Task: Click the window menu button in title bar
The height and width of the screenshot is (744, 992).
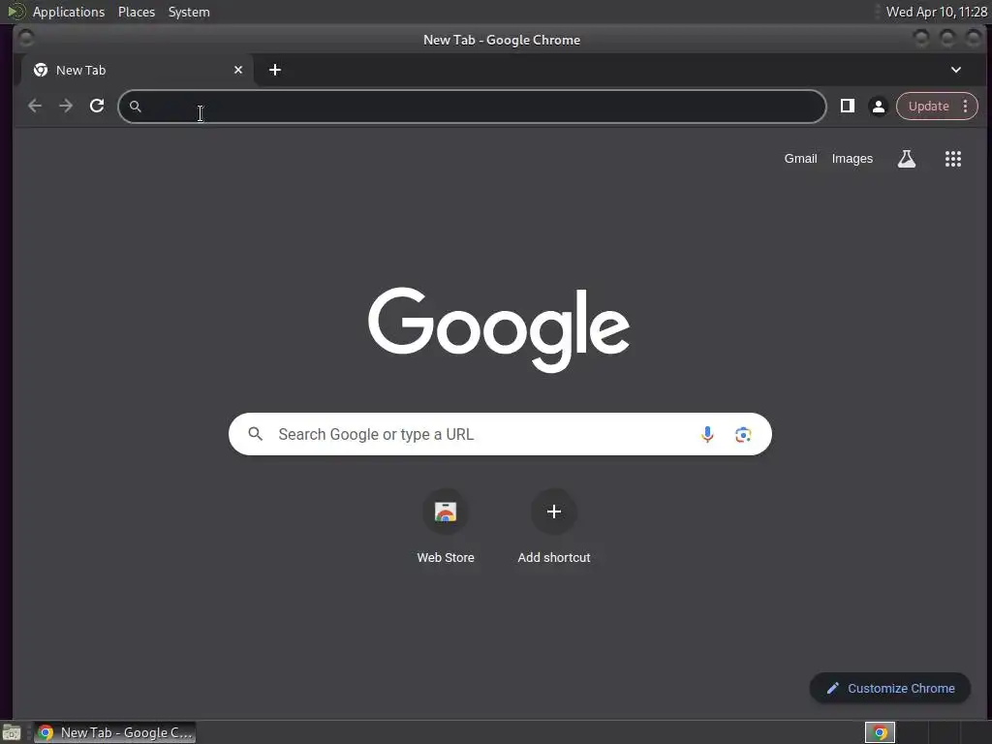Action: point(26,39)
